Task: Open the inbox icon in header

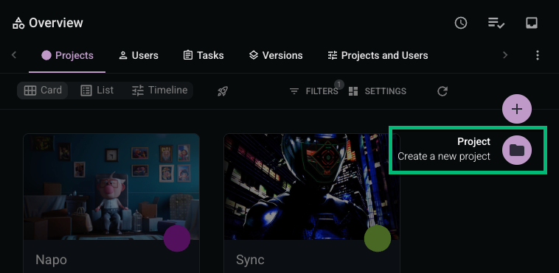Action: point(532,23)
